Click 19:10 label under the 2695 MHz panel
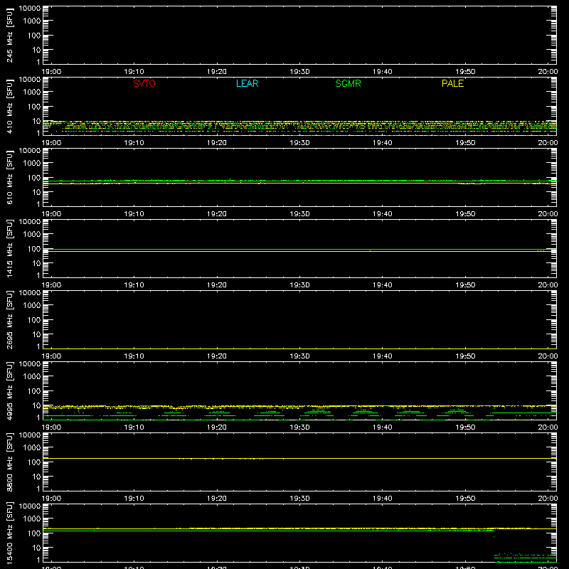Image resolution: width=569 pixels, height=569 pixels. click(x=134, y=356)
